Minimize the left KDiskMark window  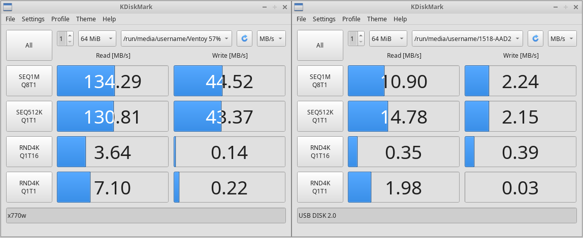(x=265, y=7)
